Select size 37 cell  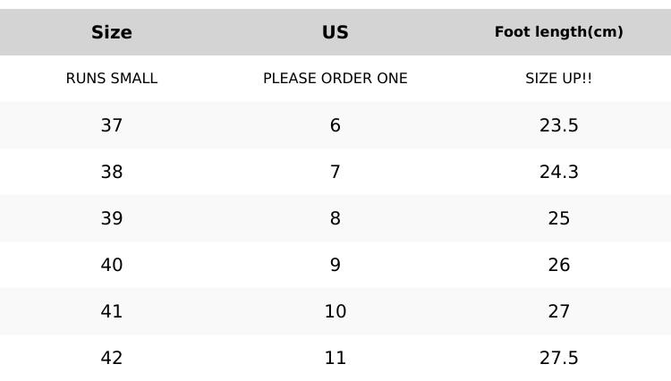112,125
